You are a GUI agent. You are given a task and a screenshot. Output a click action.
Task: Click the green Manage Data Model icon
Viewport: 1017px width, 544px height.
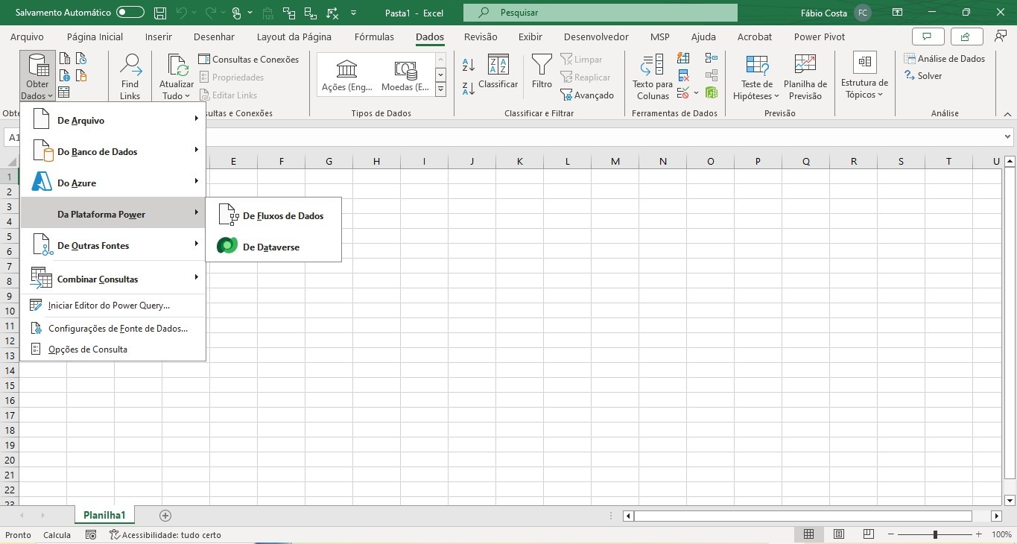pos(711,93)
